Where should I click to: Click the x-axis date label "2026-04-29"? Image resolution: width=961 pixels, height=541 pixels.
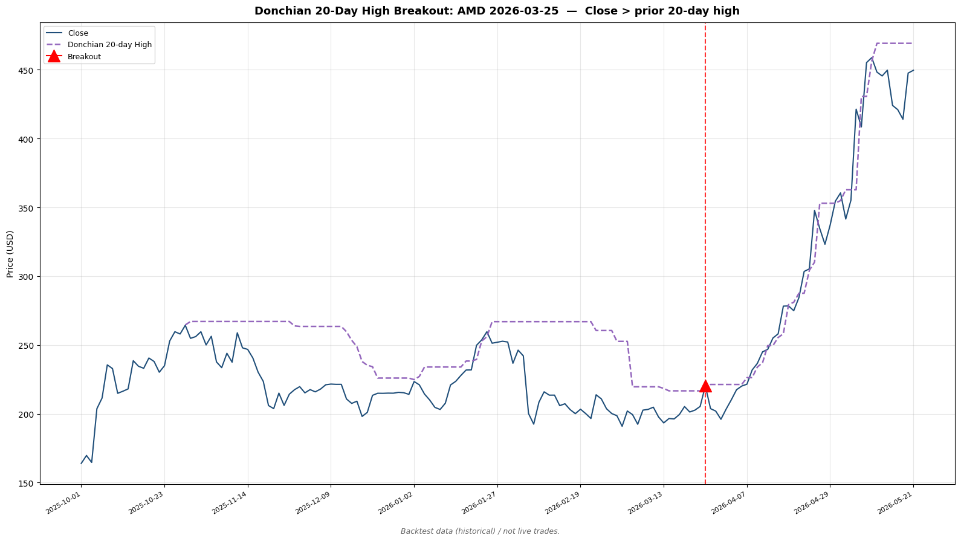[812, 503]
